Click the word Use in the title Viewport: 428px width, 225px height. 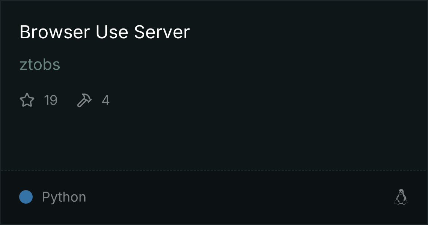click(x=112, y=32)
